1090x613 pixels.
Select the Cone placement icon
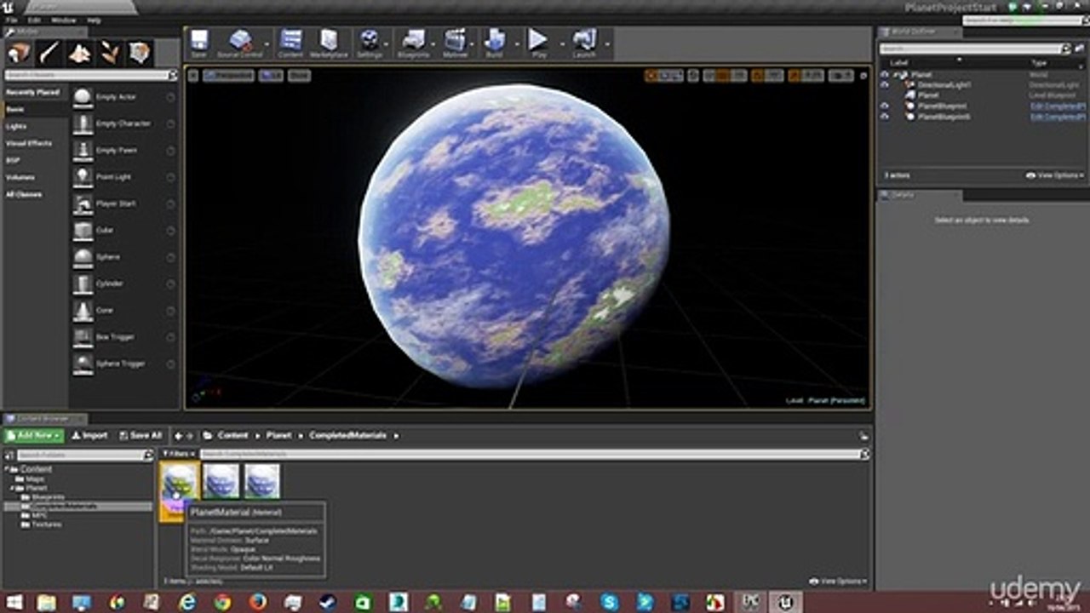[83, 310]
